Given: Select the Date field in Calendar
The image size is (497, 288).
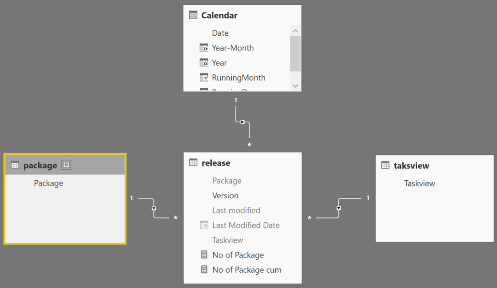Looking at the screenshot, I should coord(220,33).
